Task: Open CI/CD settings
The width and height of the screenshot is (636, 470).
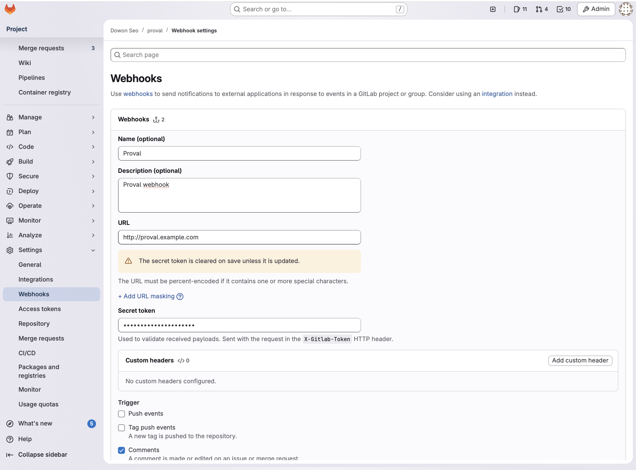Action: [51, 353]
